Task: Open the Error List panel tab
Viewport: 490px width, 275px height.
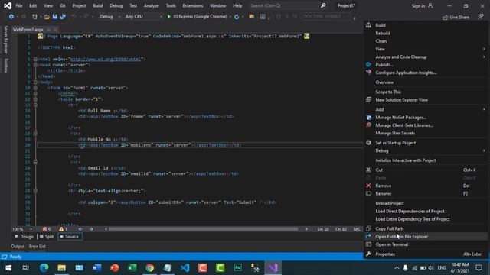Action: tap(38, 246)
